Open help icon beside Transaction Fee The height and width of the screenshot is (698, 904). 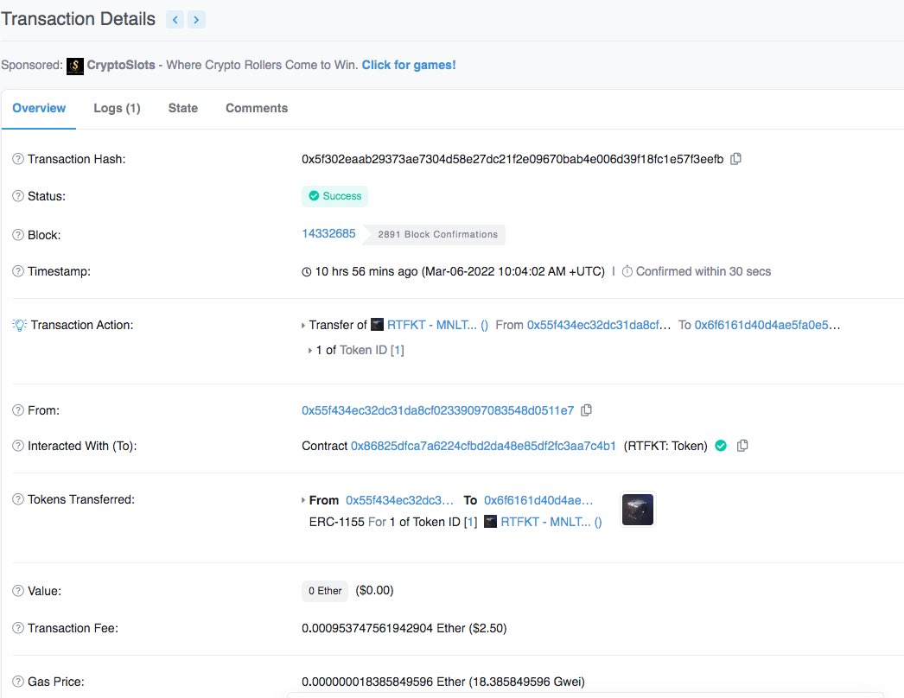tap(18, 628)
